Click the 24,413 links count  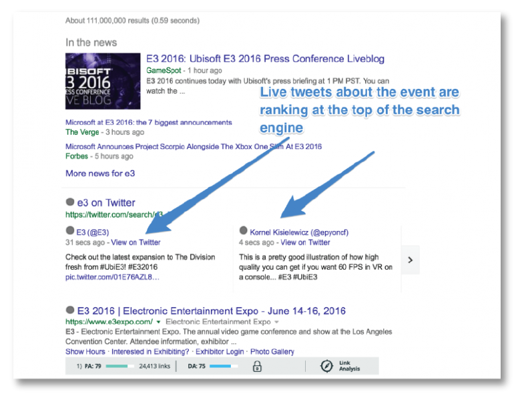click(x=154, y=366)
